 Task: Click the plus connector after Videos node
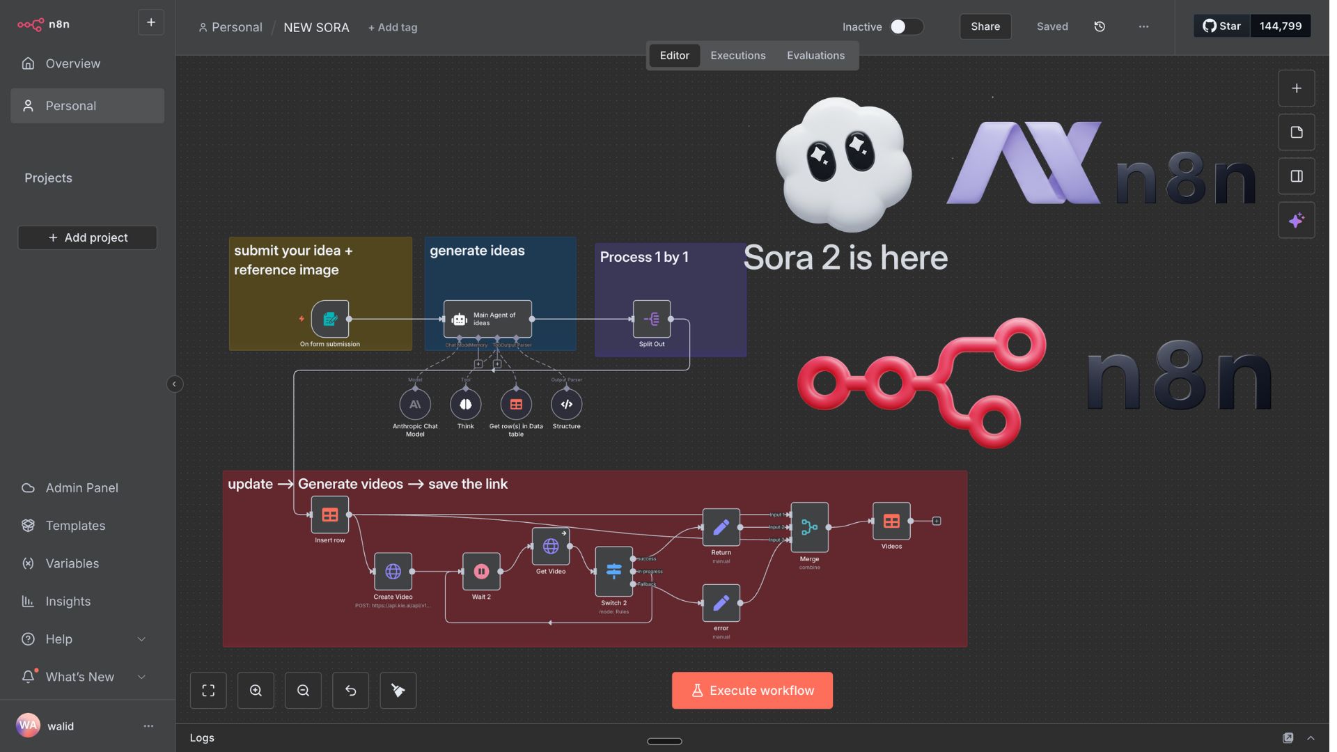point(937,521)
